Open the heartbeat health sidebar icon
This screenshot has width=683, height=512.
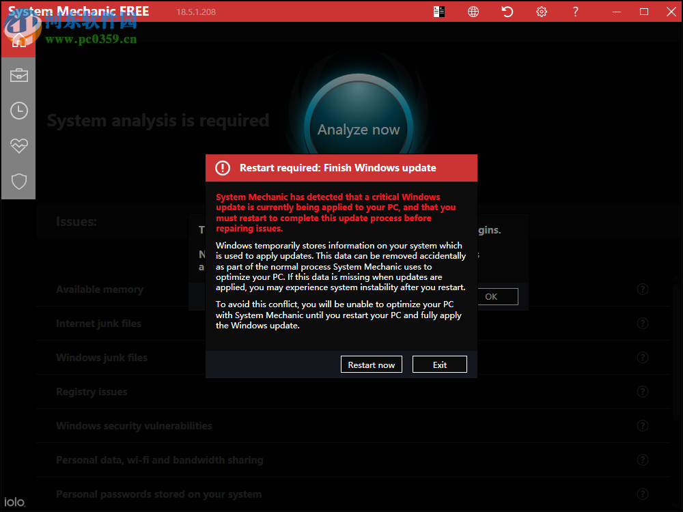(x=18, y=146)
